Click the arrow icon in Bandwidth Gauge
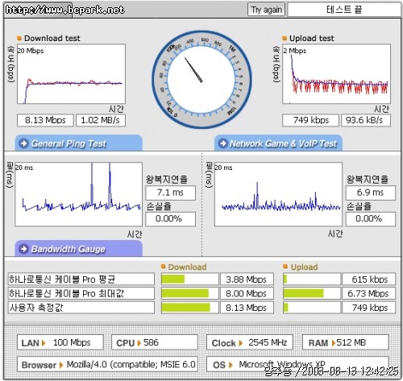 tap(24, 249)
